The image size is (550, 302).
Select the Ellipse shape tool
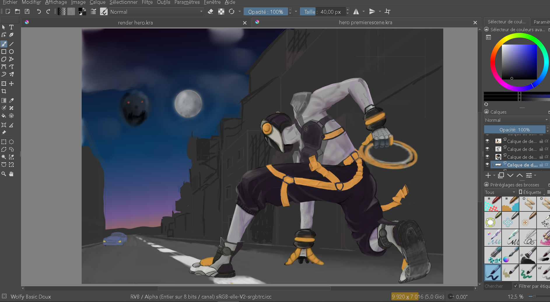pos(11,52)
